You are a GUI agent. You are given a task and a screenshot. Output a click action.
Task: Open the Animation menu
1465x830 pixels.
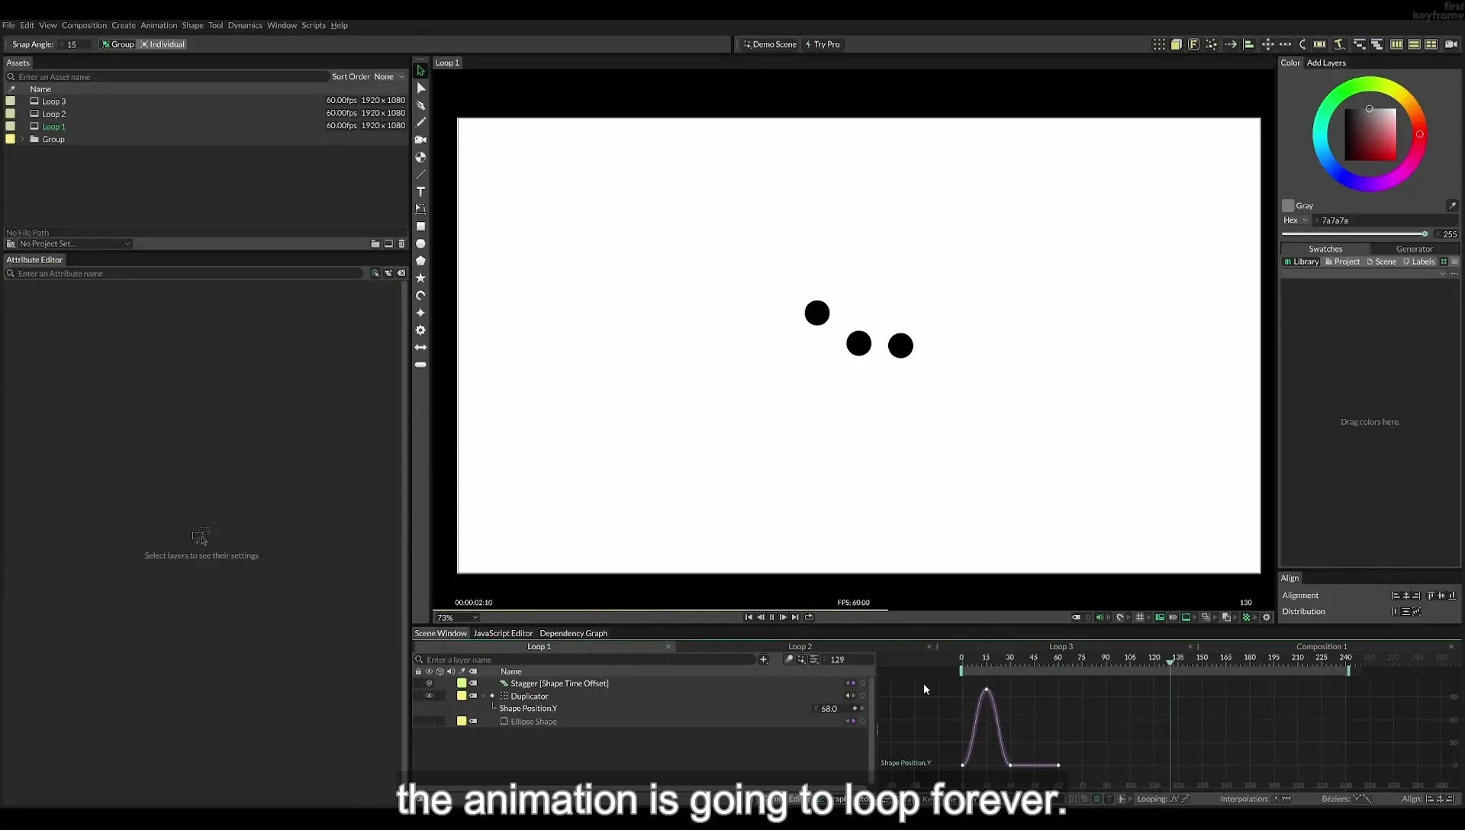(159, 25)
